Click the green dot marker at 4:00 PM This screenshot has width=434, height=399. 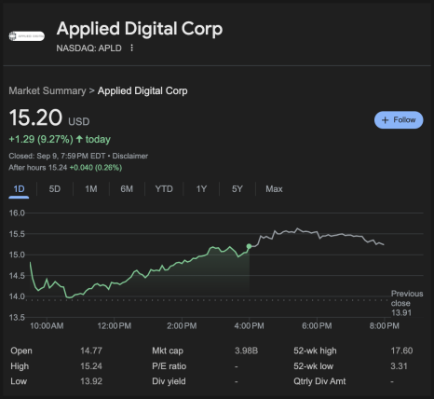pyautogui.click(x=249, y=246)
